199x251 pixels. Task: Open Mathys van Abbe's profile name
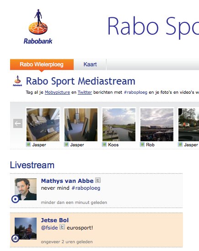tap(67, 181)
